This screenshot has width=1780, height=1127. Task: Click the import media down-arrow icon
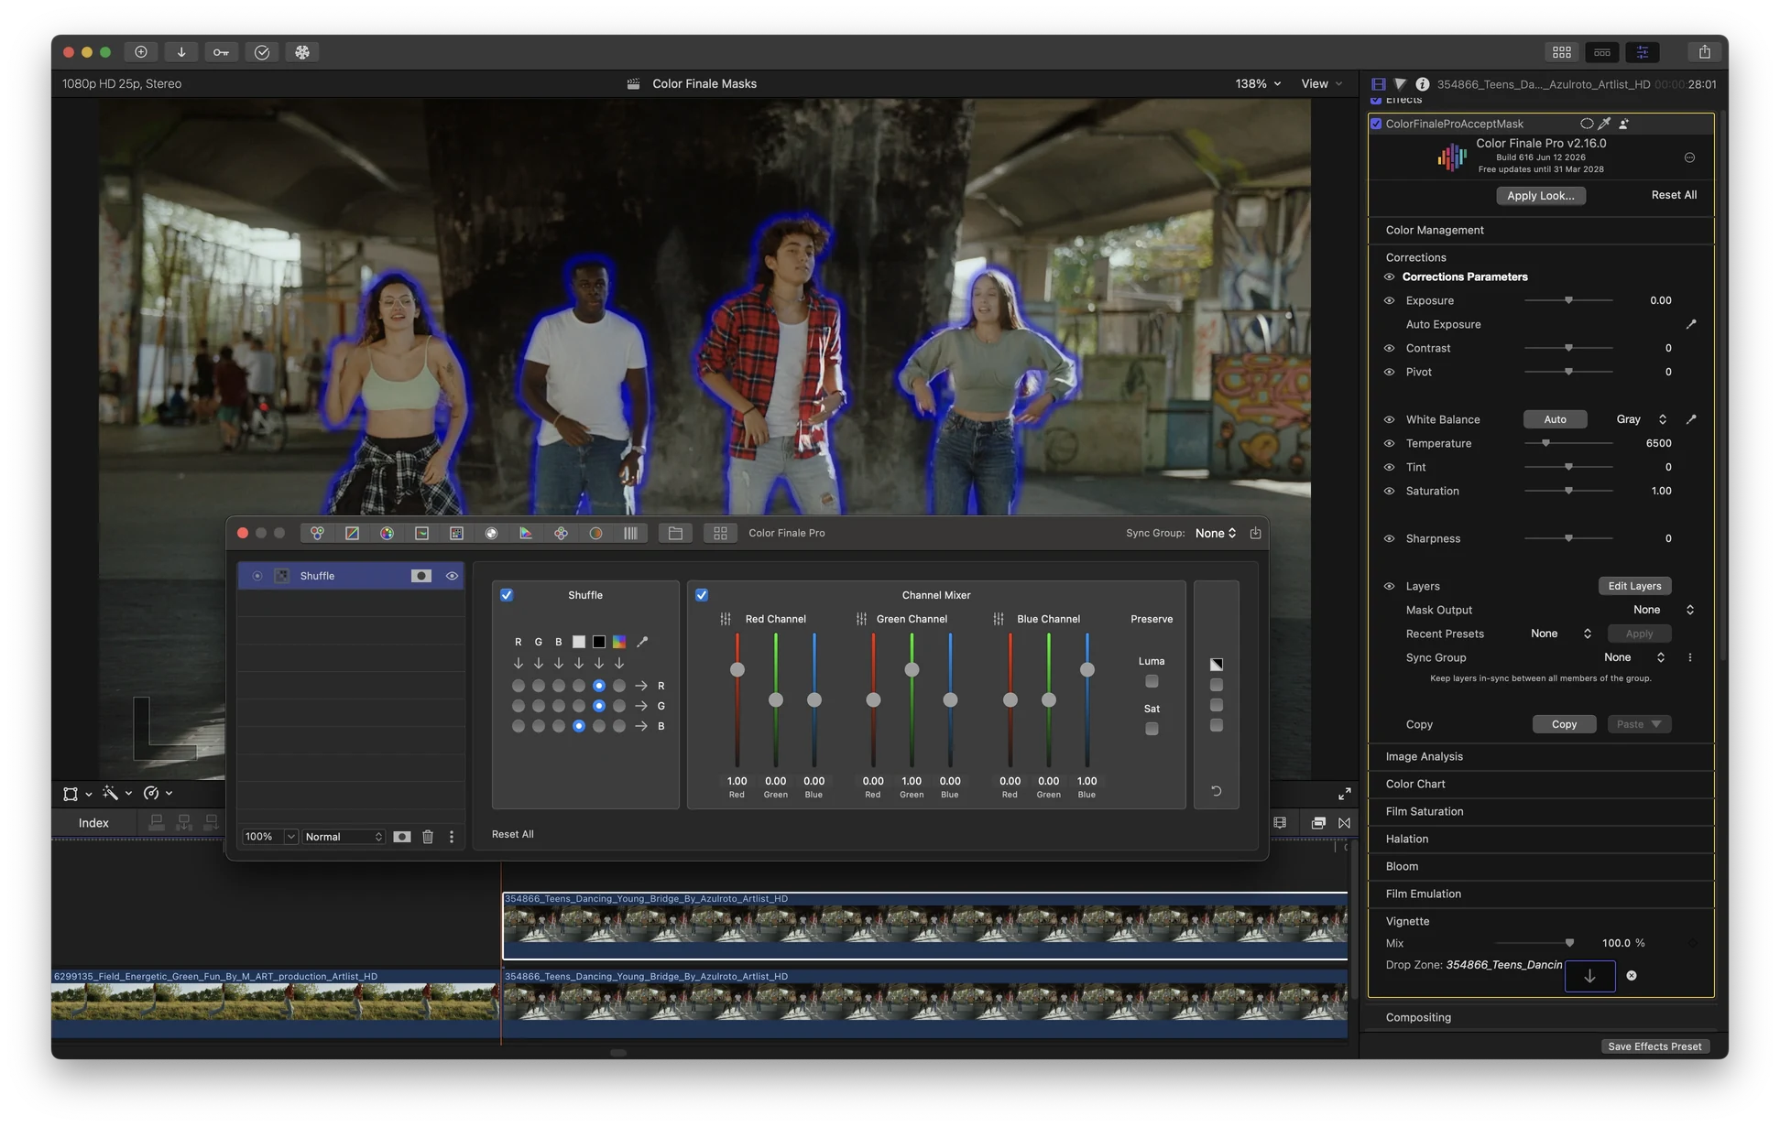pyautogui.click(x=181, y=52)
